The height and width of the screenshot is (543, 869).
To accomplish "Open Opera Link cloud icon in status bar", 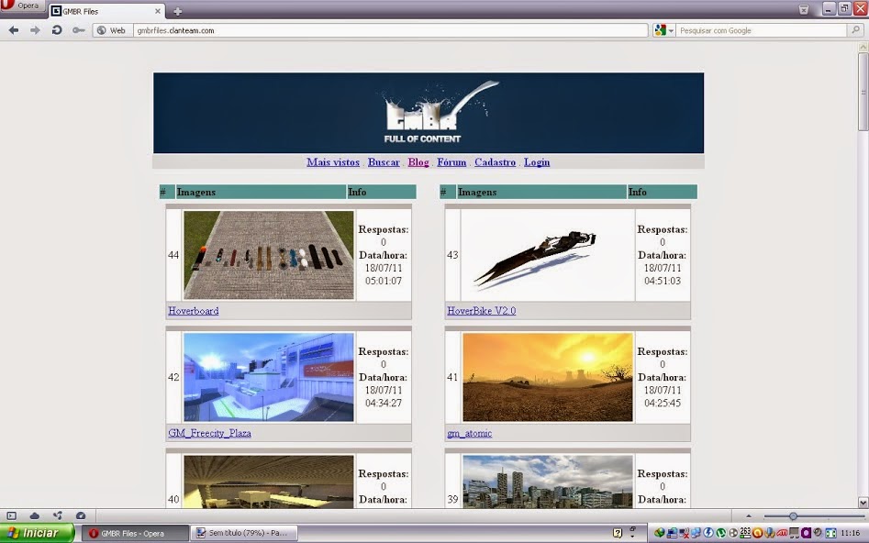I will coord(35,516).
